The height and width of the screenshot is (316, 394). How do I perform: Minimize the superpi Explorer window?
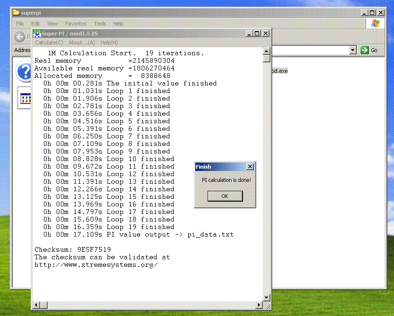click(x=364, y=13)
